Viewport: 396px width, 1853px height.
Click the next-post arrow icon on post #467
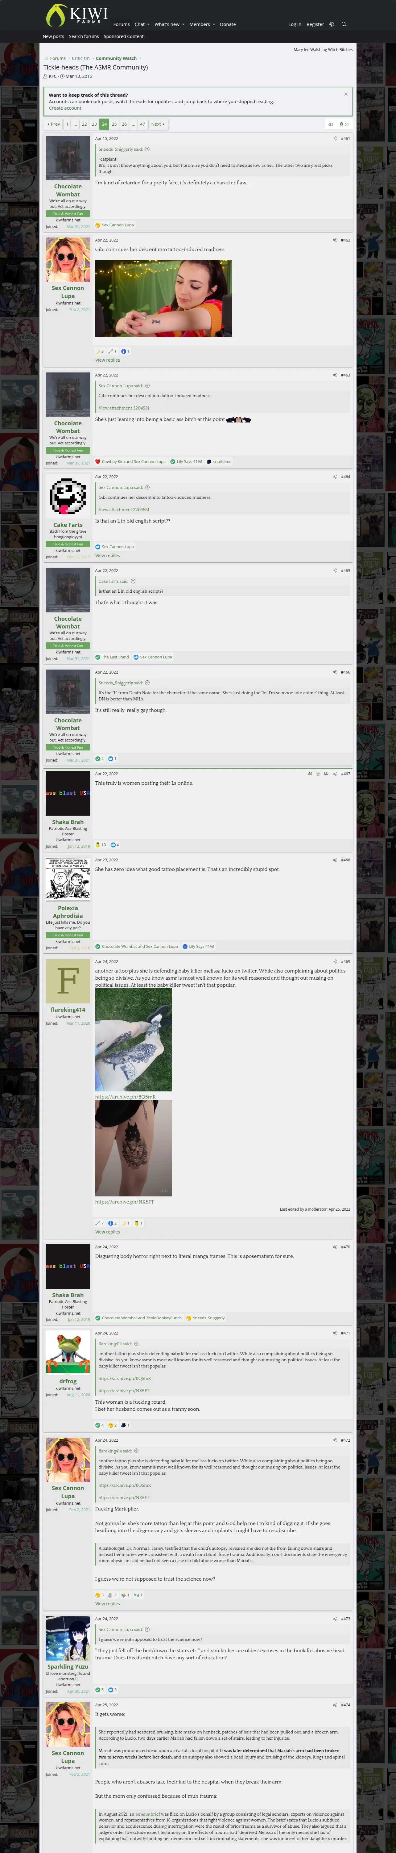tap(326, 774)
